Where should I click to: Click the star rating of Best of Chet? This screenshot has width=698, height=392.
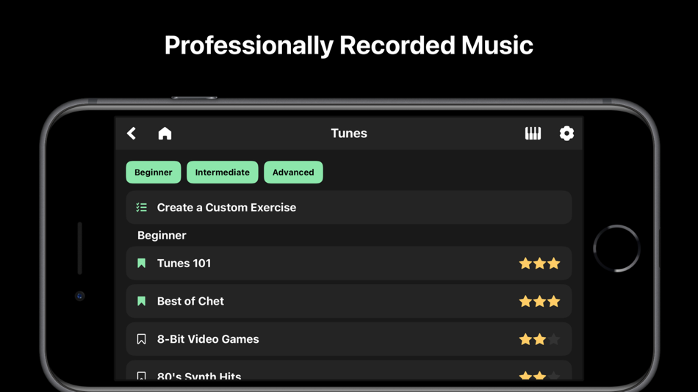pos(539,301)
